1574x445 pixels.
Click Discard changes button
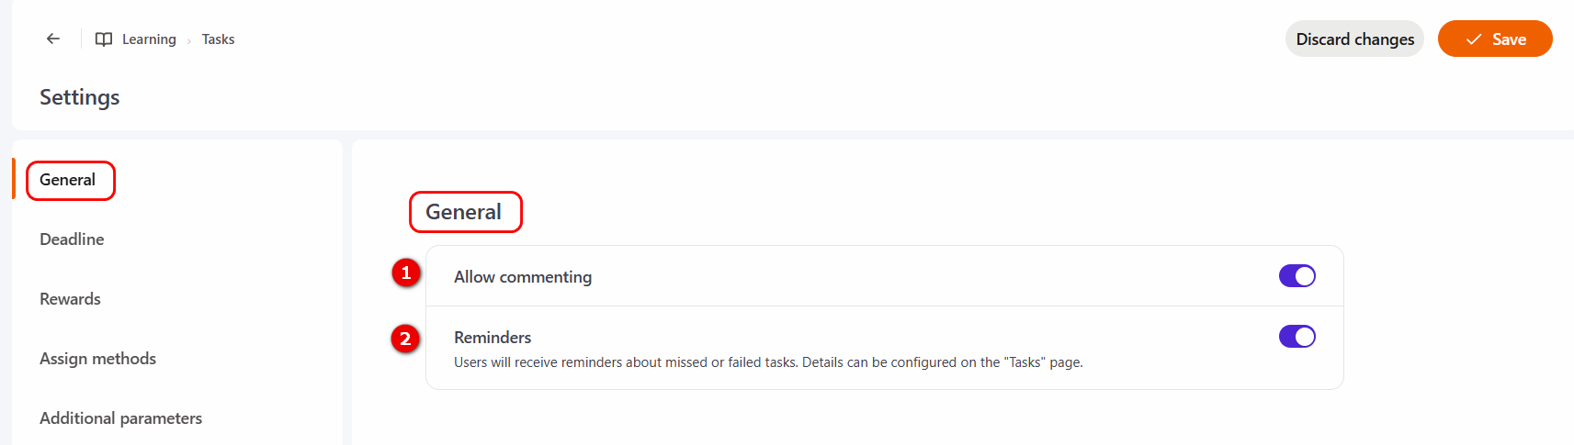(x=1354, y=39)
